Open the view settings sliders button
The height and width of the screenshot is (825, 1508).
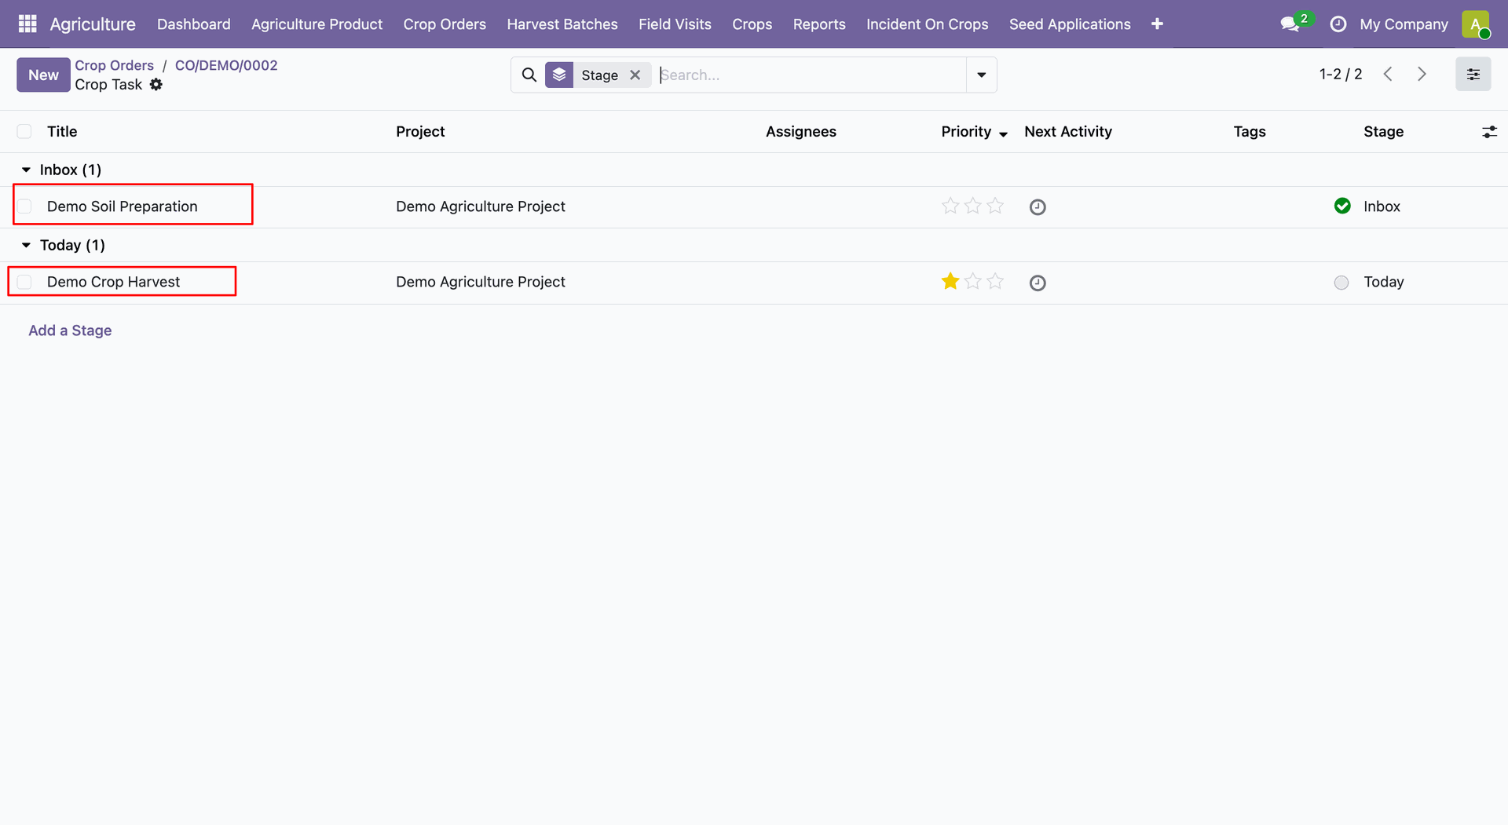[x=1473, y=75]
